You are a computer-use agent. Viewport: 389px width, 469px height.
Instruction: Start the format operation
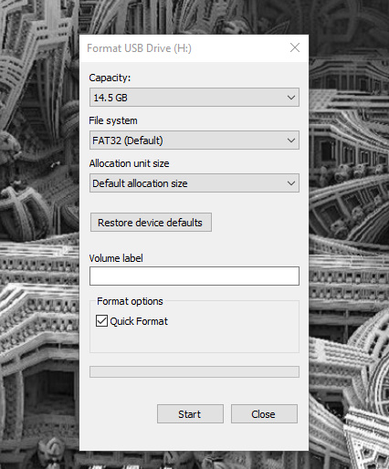(x=190, y=414)
